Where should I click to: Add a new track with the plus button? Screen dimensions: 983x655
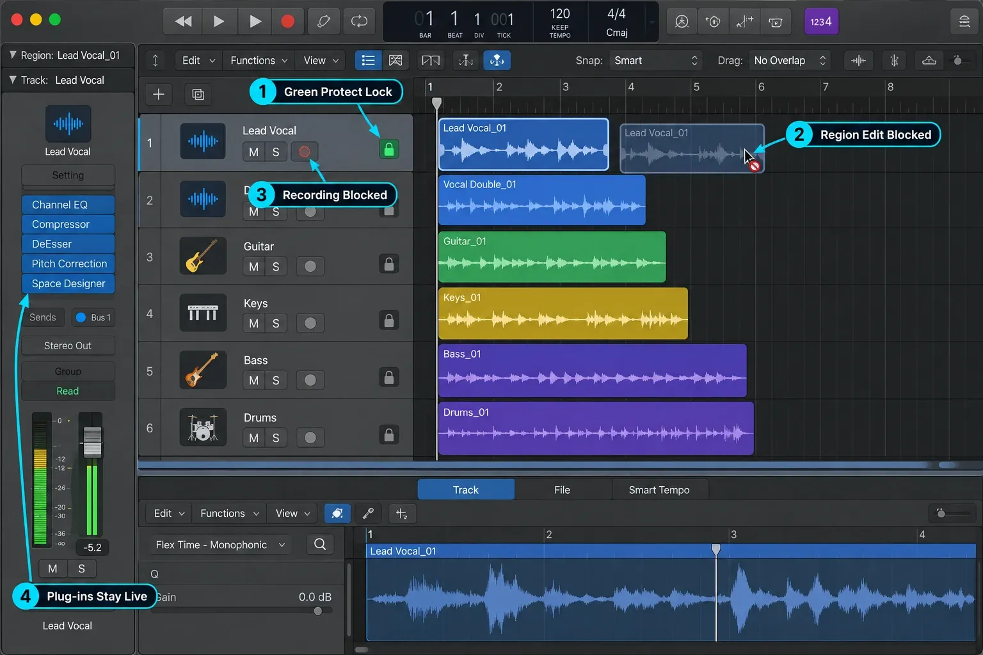(159, 95)
